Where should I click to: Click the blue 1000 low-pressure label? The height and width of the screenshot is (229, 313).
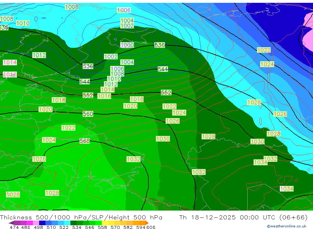tap(127, 45)
